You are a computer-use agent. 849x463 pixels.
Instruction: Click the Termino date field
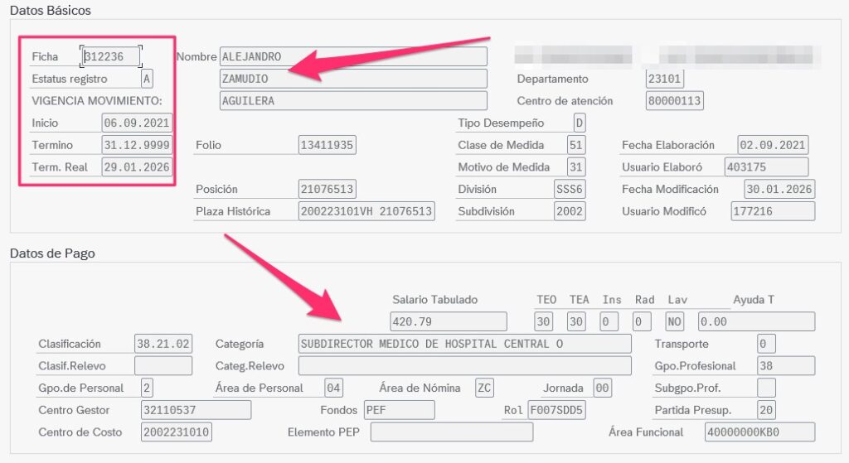point(137,145)
